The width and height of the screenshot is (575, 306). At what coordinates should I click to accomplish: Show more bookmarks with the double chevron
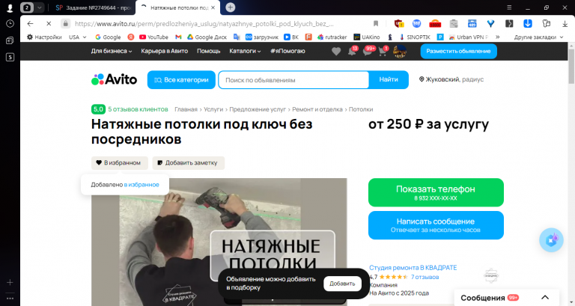(498, 37)
